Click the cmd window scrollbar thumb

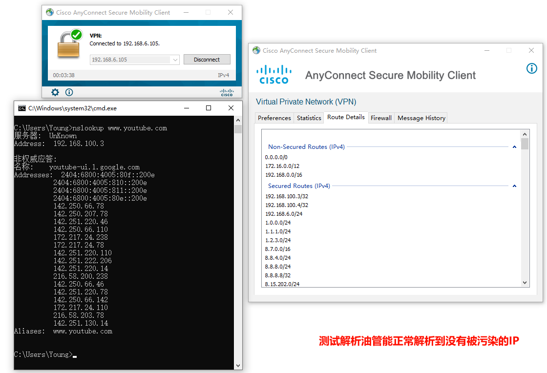point(238,129)
